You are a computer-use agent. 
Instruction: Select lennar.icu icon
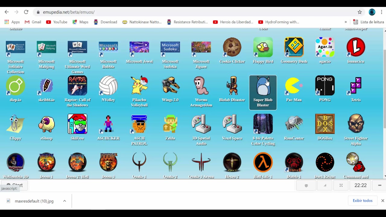click(x=356, y=47)
